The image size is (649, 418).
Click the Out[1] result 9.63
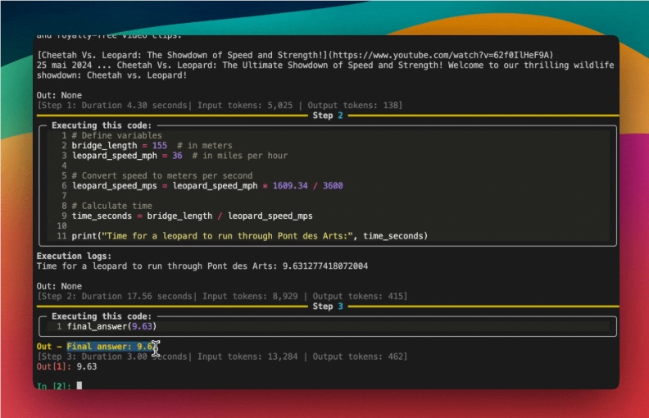click(x=86, y=366)
